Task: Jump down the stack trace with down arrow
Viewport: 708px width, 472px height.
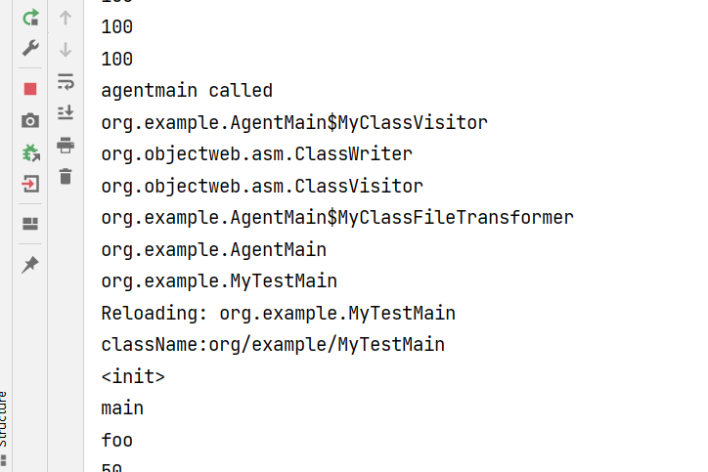Action: [x=66, y=49]
